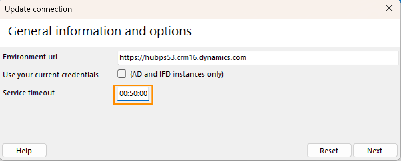Click the "Update connection" title bar text
This screenshot has width=401, height=161.
tap(38, 9)
